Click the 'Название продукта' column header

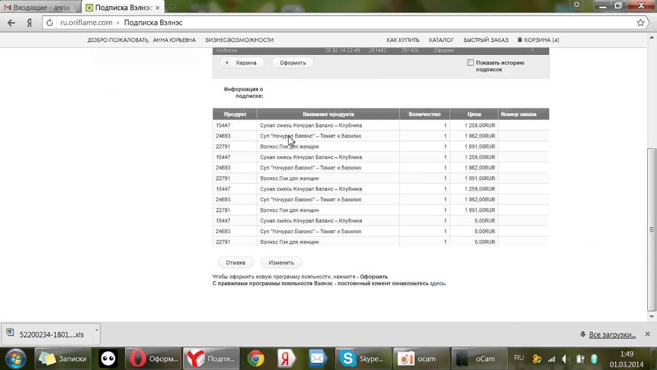tap(328, 114)
